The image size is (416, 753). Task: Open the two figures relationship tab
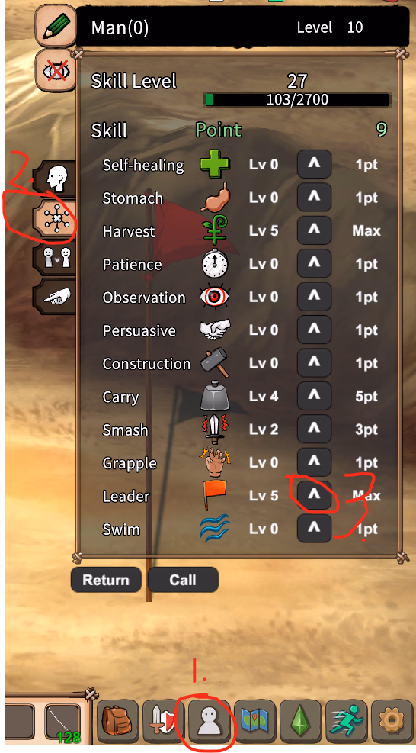[x=54, y=258]
